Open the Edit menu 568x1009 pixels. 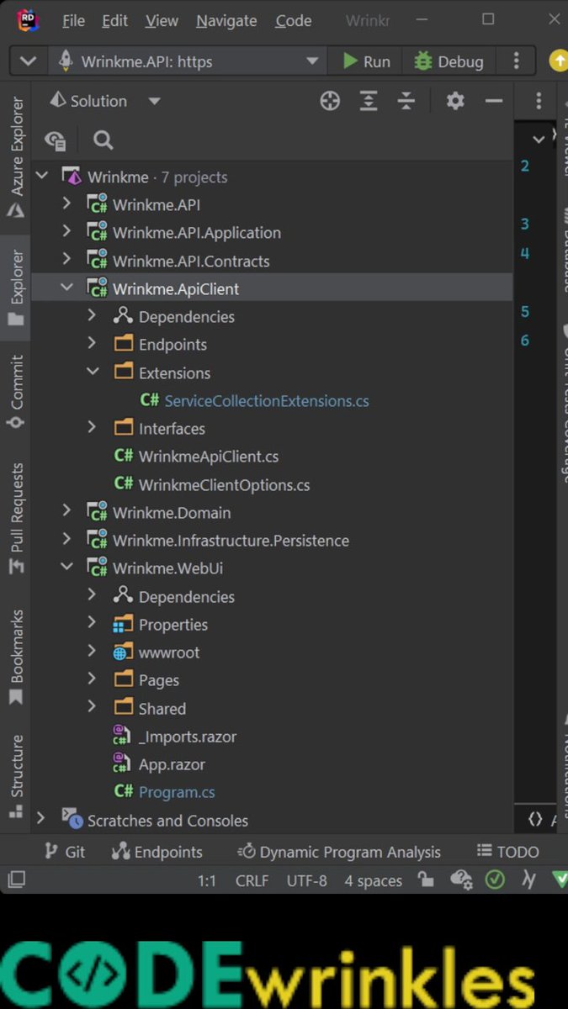tap(115, 20)
